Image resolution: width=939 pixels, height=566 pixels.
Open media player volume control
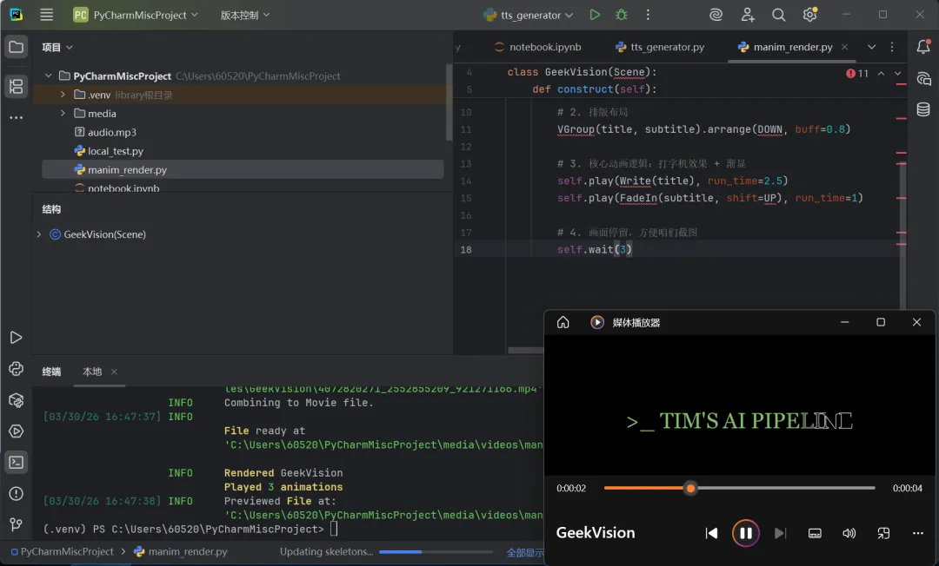tap(849, 533)
